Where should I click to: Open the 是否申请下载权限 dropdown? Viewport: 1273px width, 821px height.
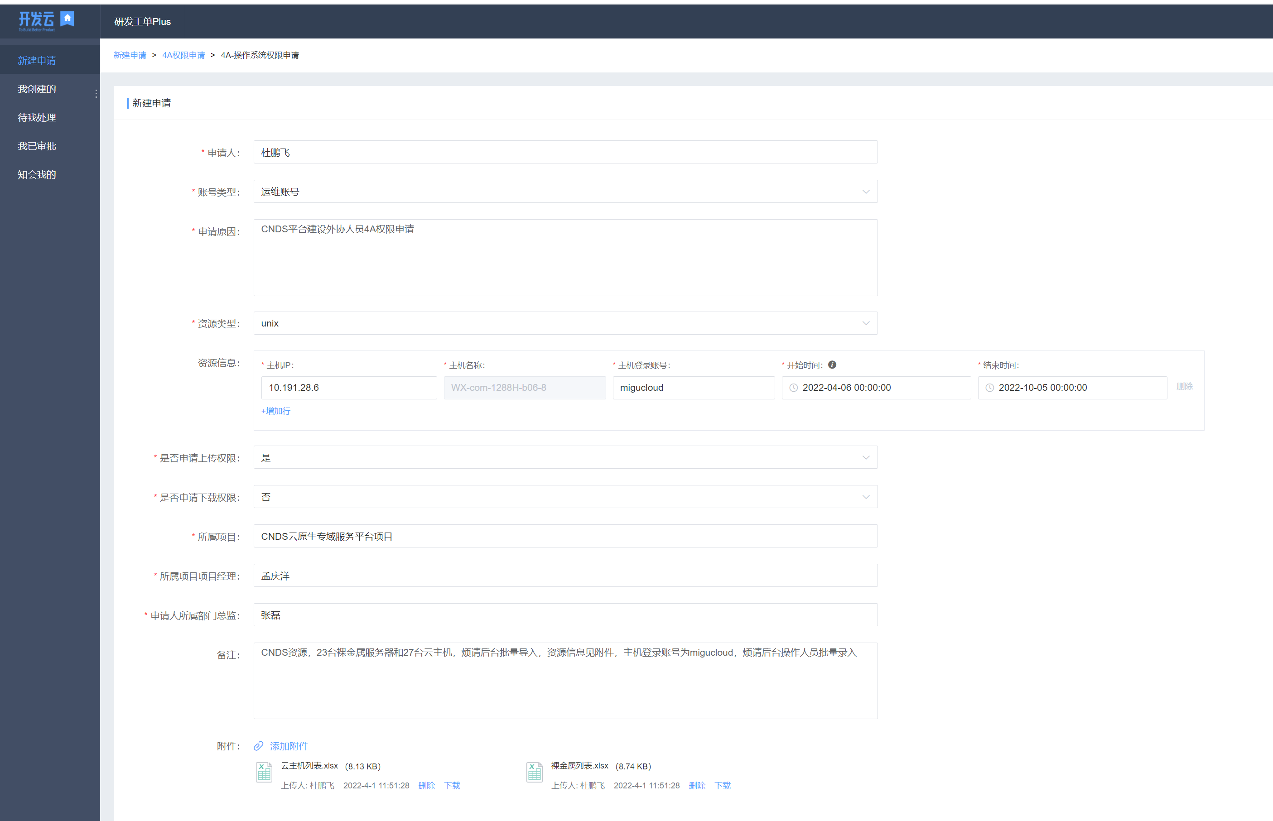(866, 497)
